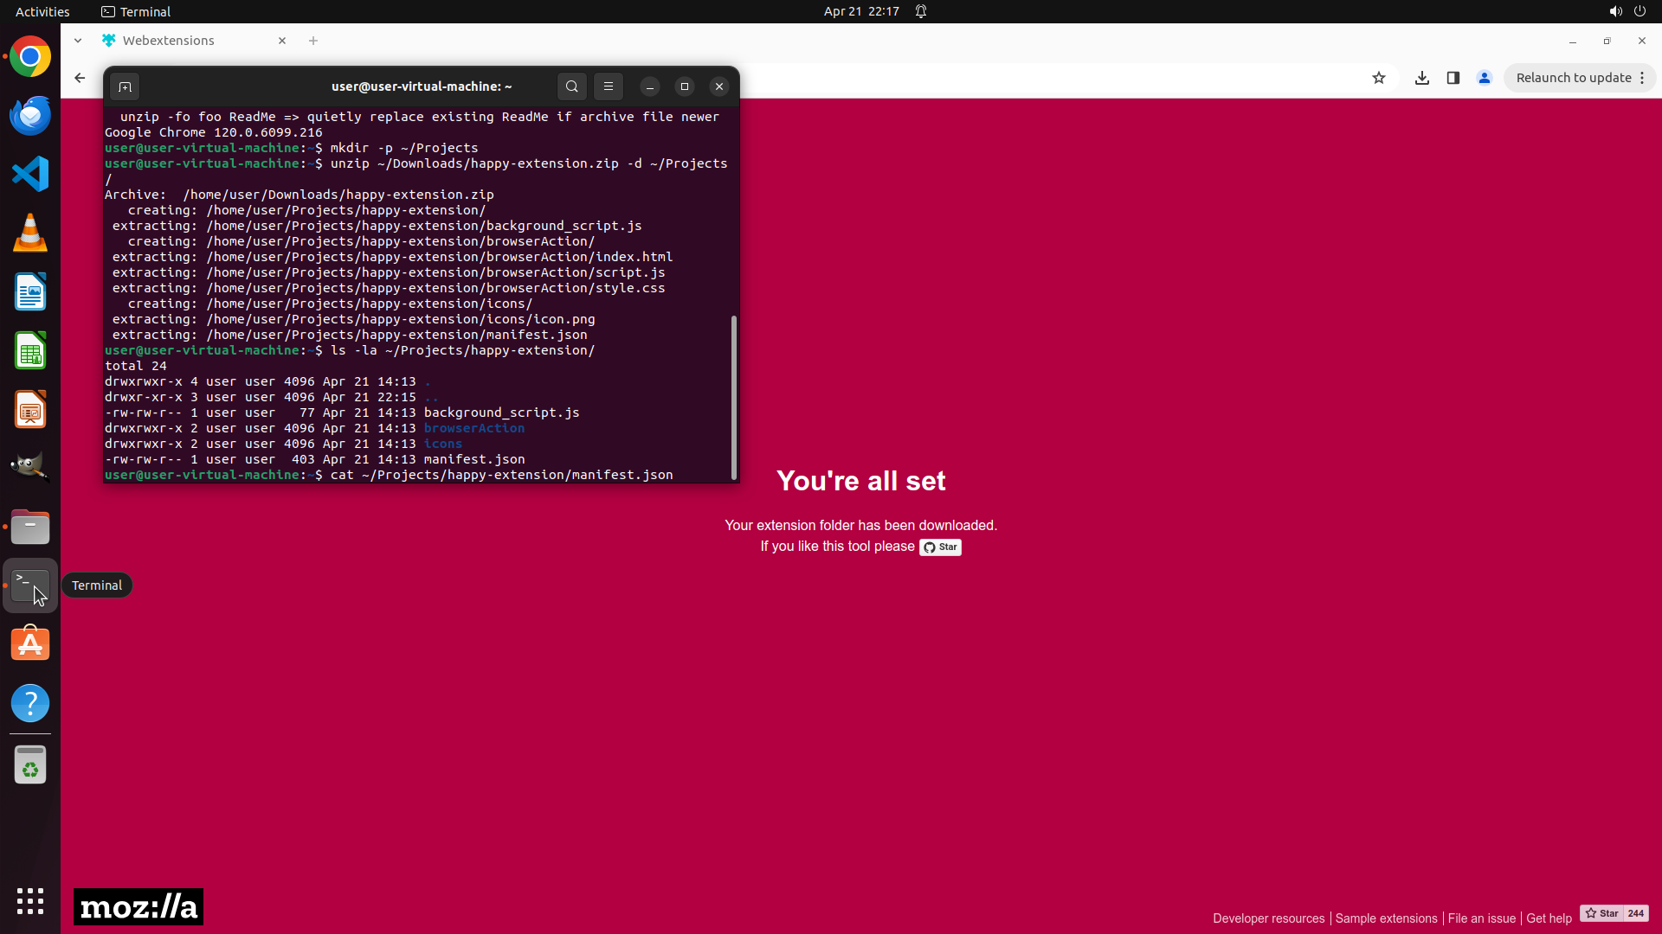Open a new terminal tab

[x=125, y=86]
